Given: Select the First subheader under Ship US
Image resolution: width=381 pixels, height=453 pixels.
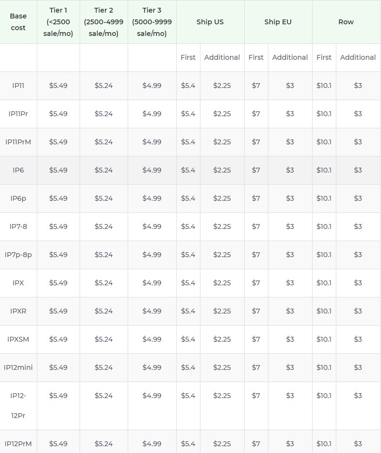Looking at the screenshot, I should [188, 57].
